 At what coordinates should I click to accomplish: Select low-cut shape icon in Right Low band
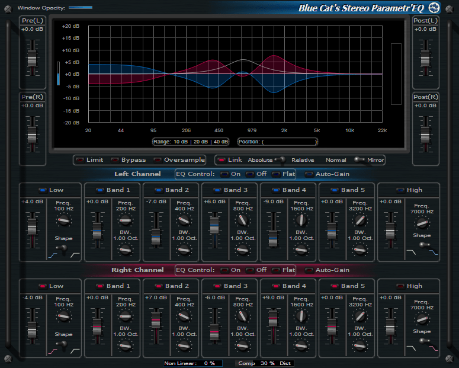(x=75, y=351)
